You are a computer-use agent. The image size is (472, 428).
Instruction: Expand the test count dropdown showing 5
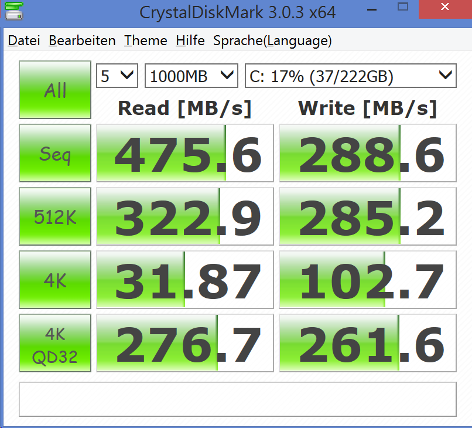[x=117, y=76]
